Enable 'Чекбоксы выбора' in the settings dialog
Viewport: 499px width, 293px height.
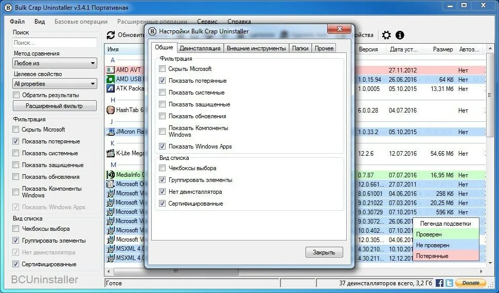(162, 168)
